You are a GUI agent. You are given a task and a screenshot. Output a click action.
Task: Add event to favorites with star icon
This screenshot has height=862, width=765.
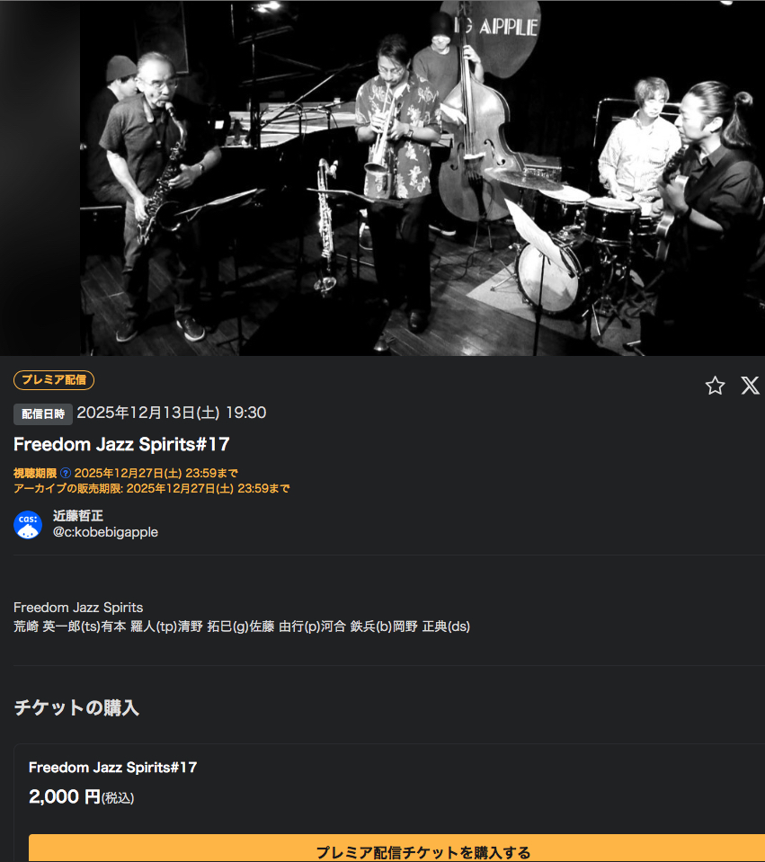click(x=715, y=386)
